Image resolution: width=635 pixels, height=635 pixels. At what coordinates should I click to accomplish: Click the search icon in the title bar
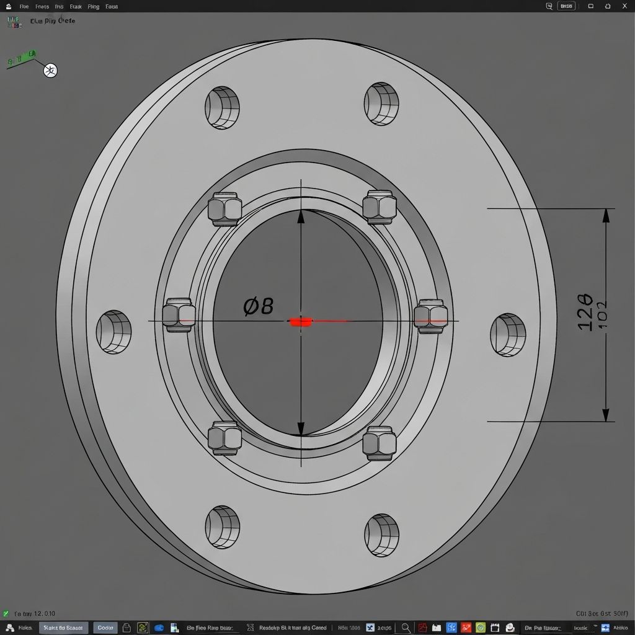(549, 6)
